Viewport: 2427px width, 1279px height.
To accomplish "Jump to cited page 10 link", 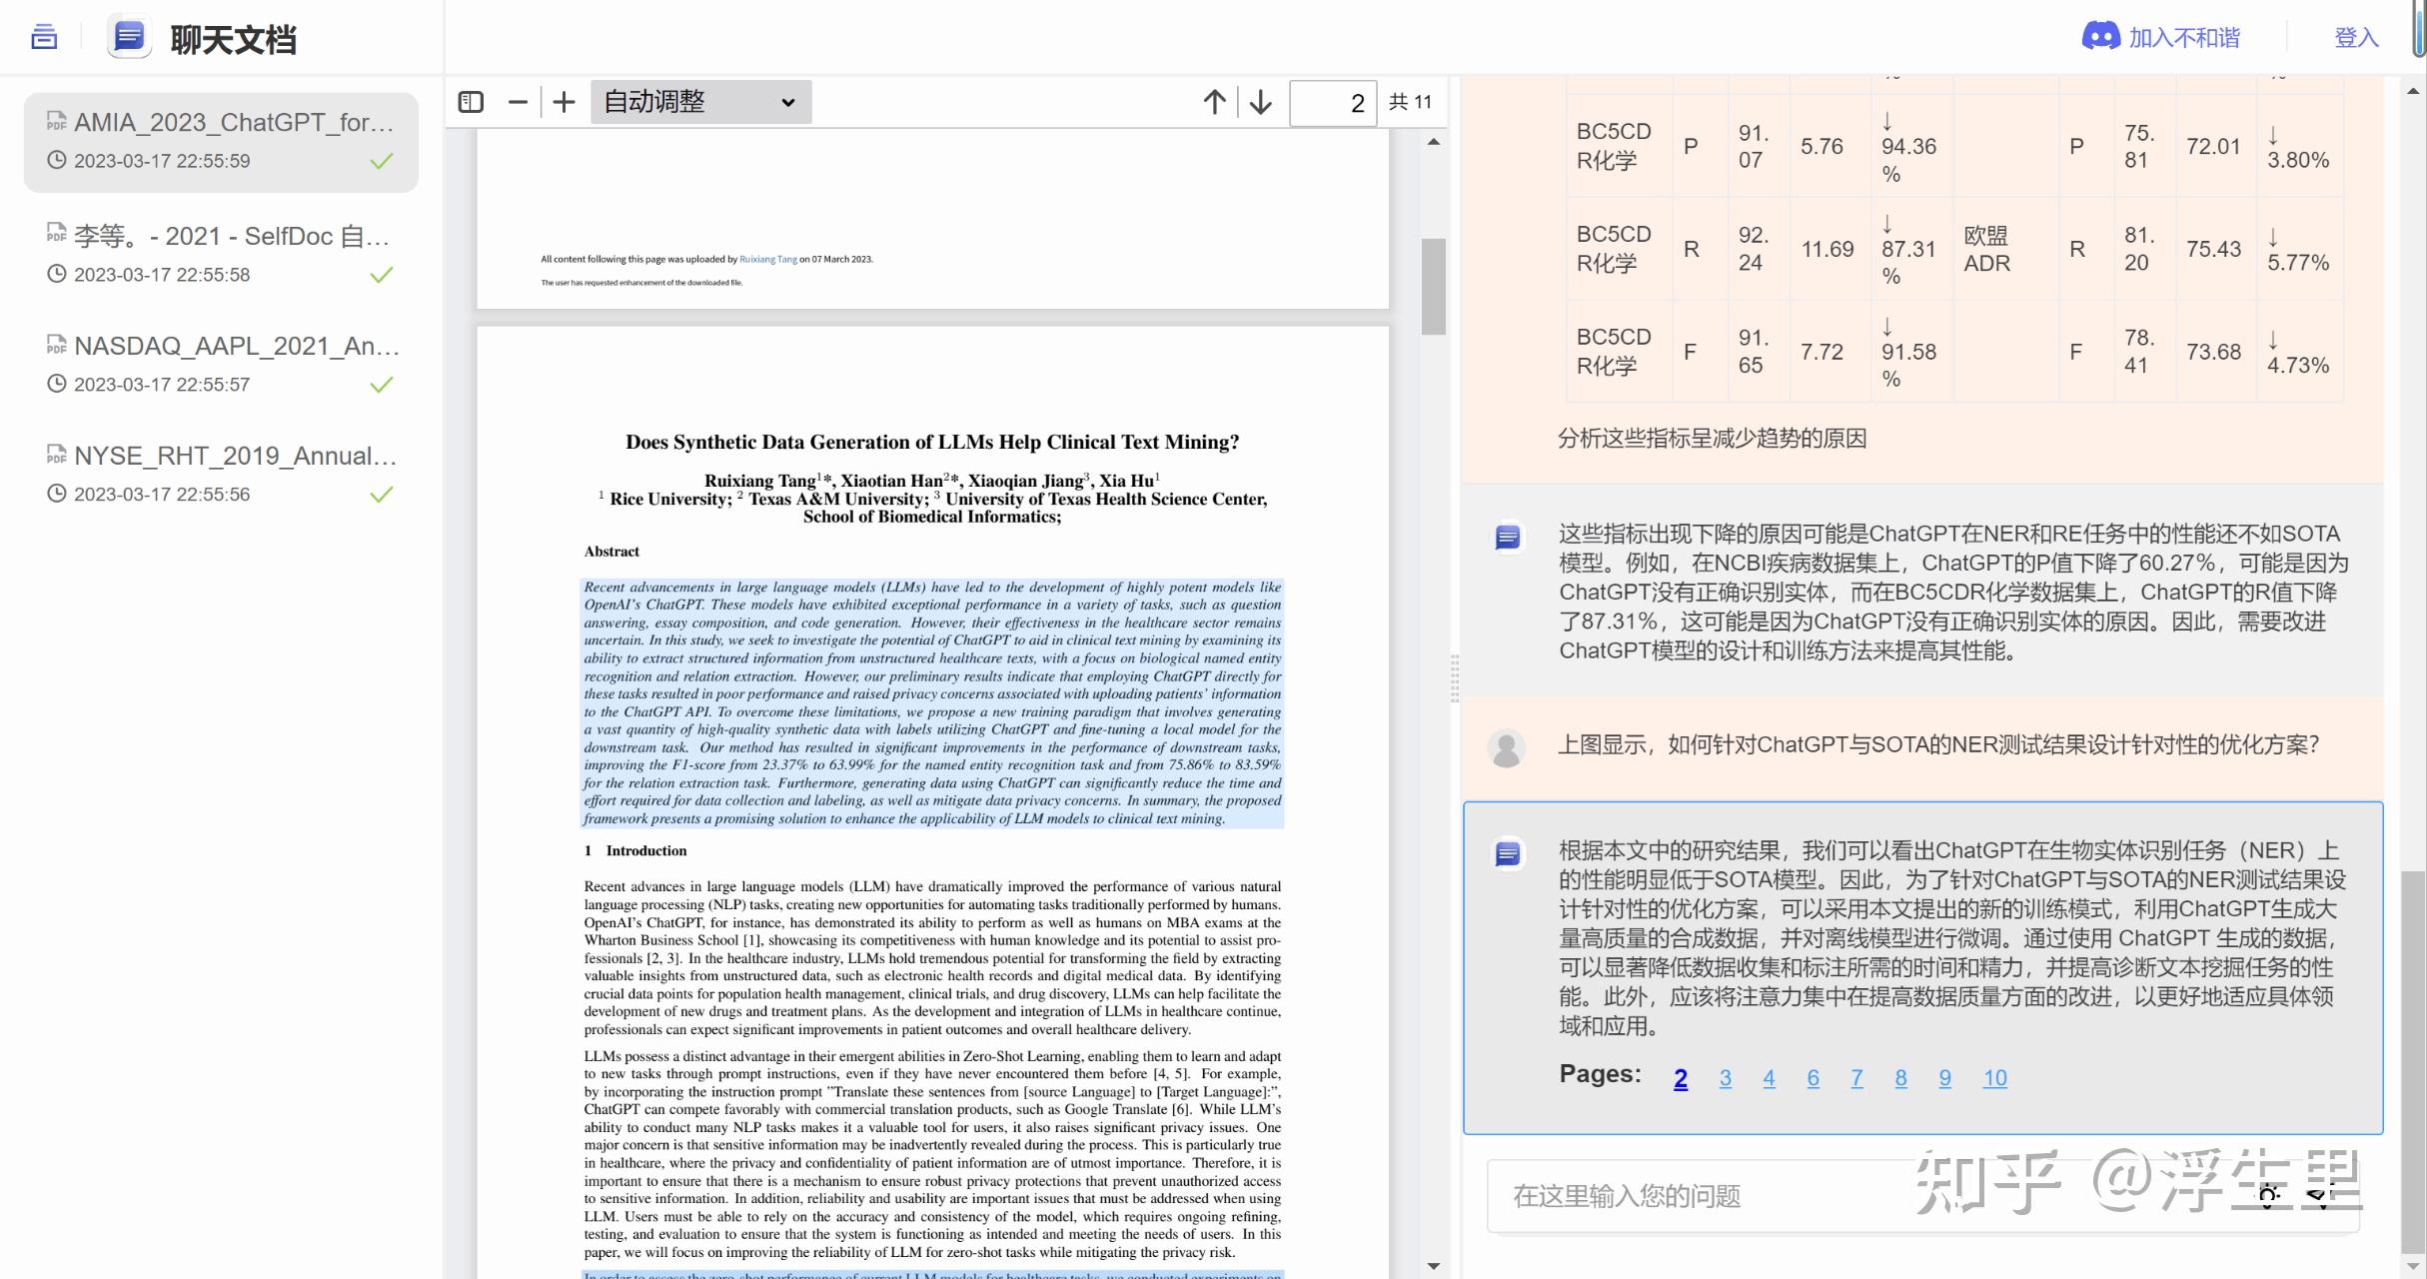I will click(x=1994, y=1078).
